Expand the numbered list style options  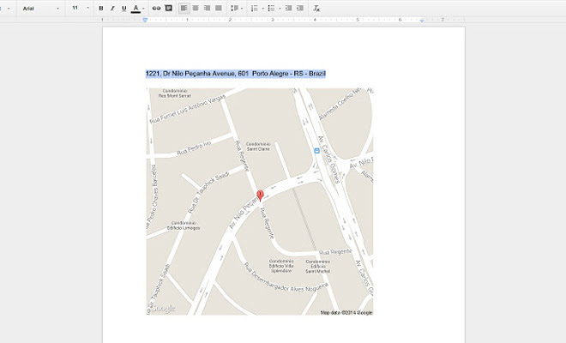[262, 9]
